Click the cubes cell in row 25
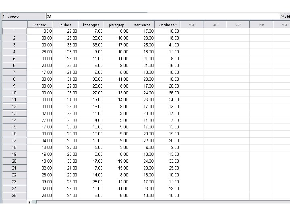 [x=65, y=195]
